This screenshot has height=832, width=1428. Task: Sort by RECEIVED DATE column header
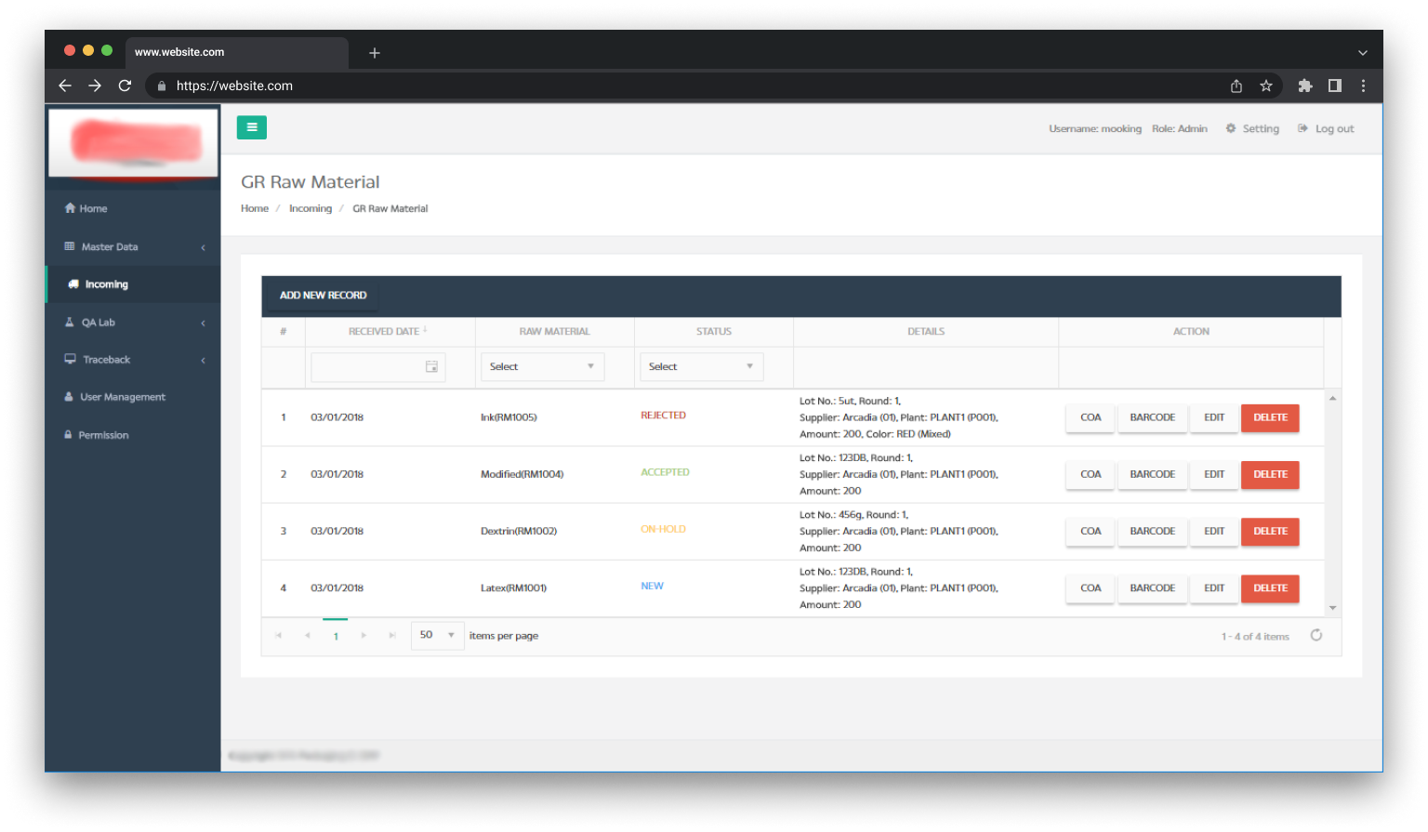point(389,331)
